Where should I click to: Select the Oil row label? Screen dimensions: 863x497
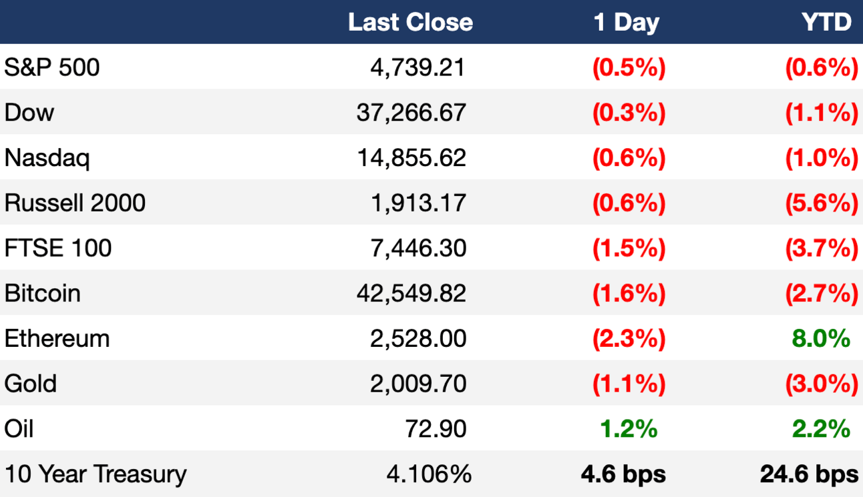(x=19, y=429)
